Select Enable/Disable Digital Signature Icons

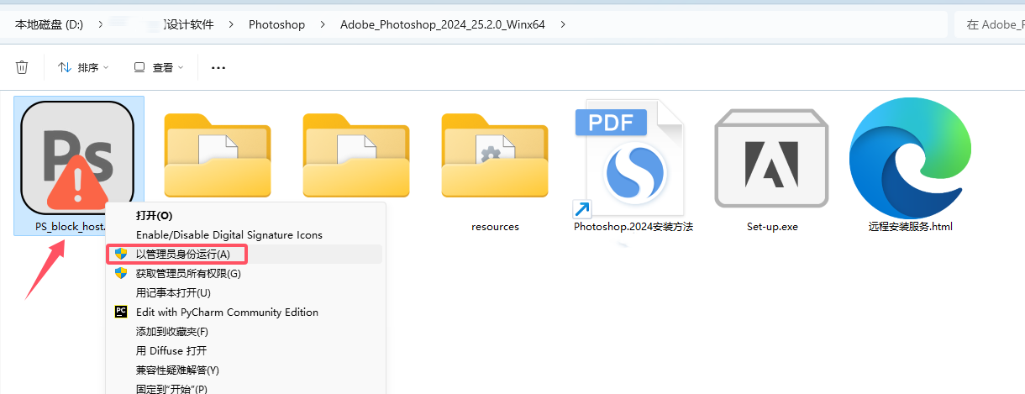tap(229, 235)
